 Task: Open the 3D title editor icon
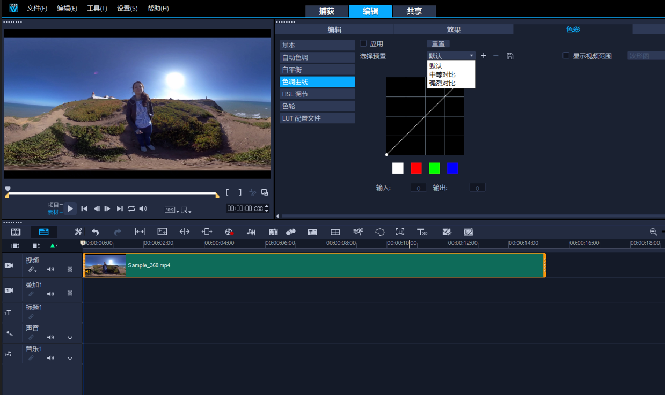click(x=422, y=232)
